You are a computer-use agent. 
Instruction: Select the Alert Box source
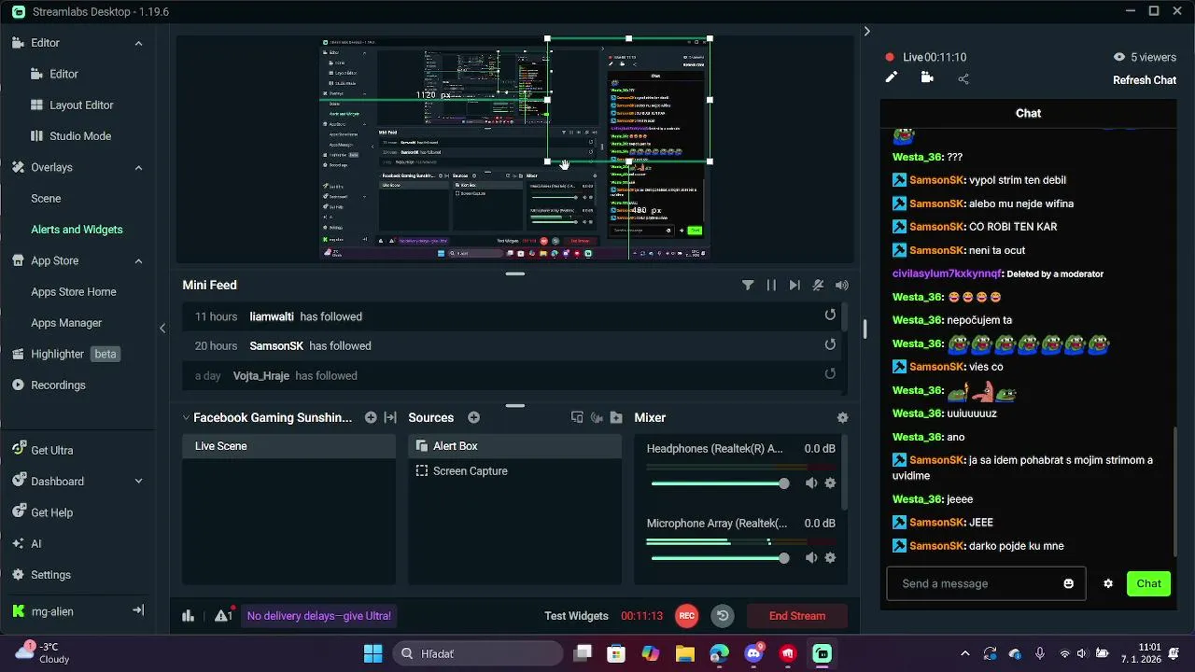pyautogui.click(x=514, y=446)
